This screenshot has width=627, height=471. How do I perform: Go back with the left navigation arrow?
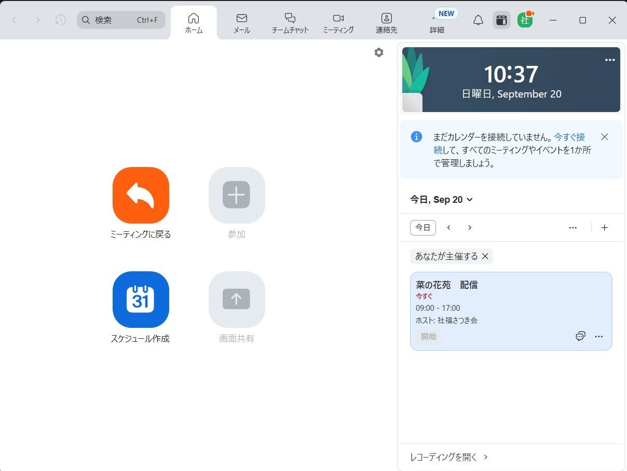[14, 20]
